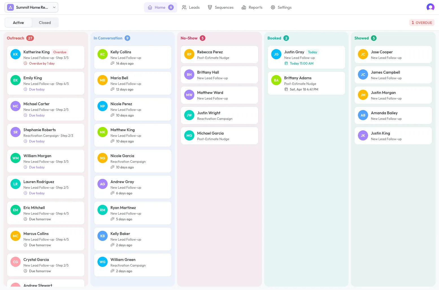
Task: Click the sequence icon beside Kelly Collins' 14 days ago
Action: coord(112,63)
